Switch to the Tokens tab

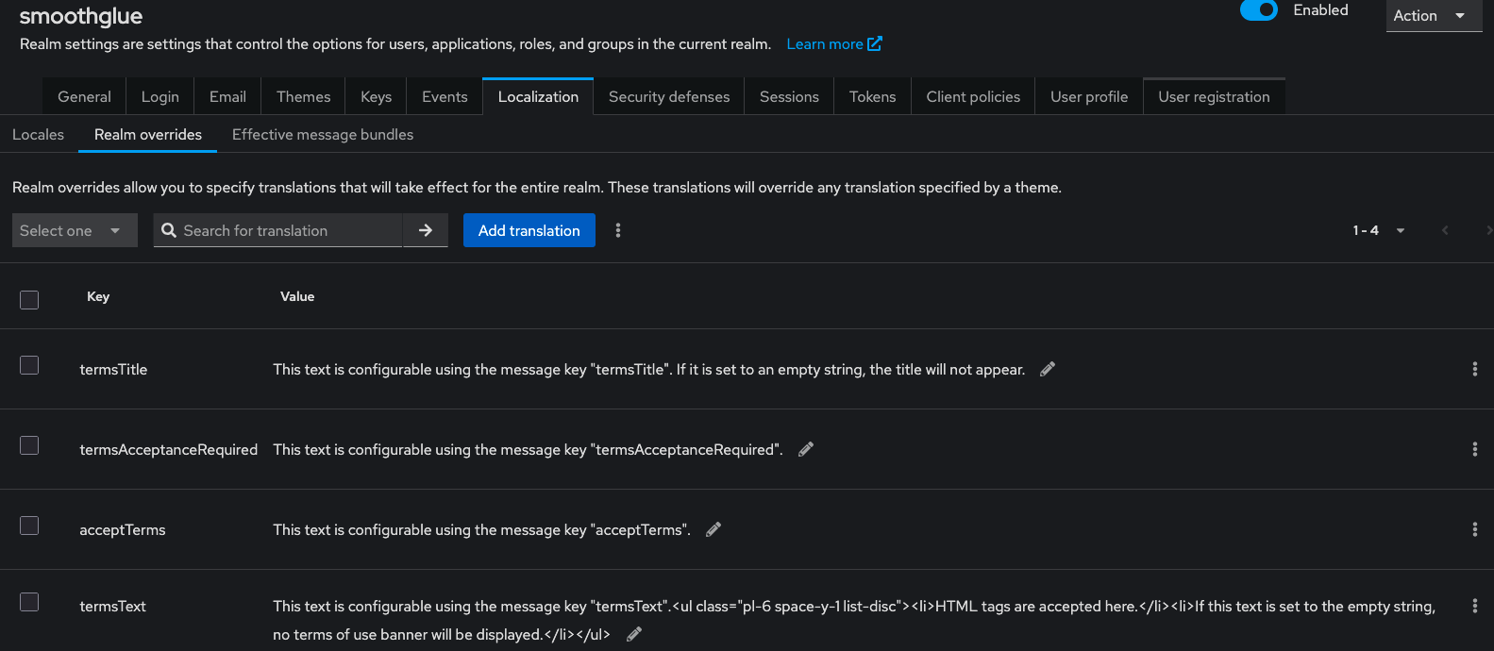[x=872, y=96]
